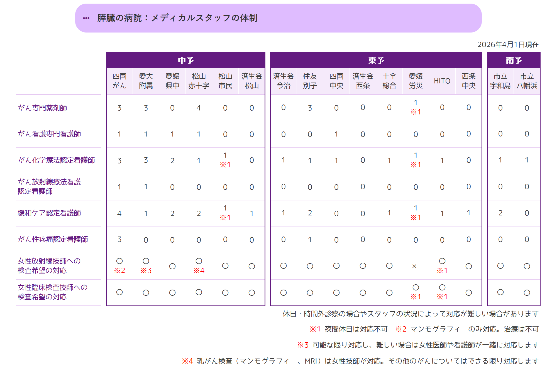Click the ※1 under HITO in 女性臨床検査技師 row
Screen dimensions: 557x378
pyautogui.click(x=442, y=297)
